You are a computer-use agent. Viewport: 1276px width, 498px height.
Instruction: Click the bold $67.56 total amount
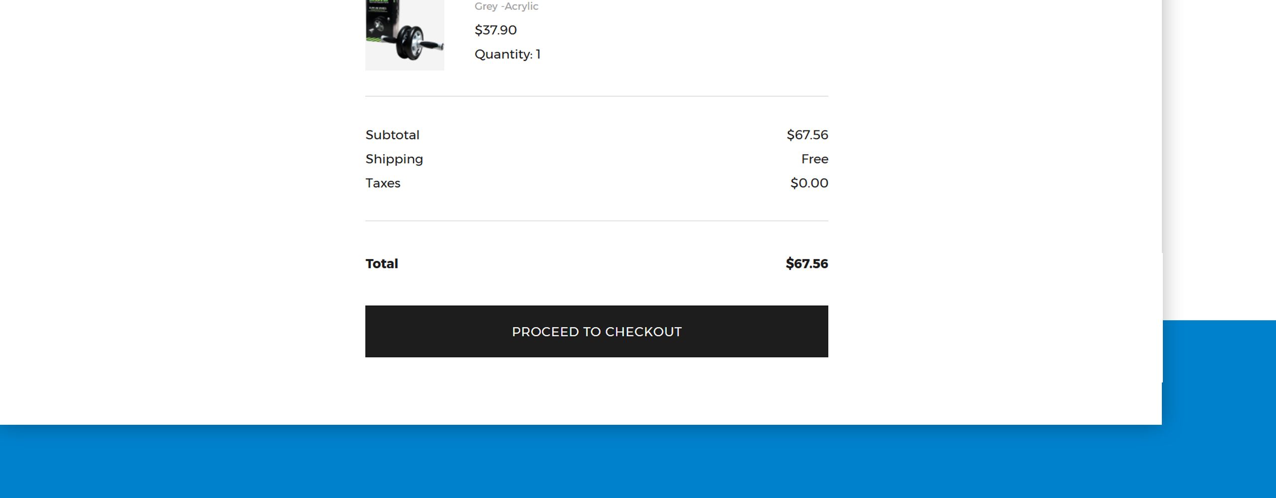coord(806,263)
